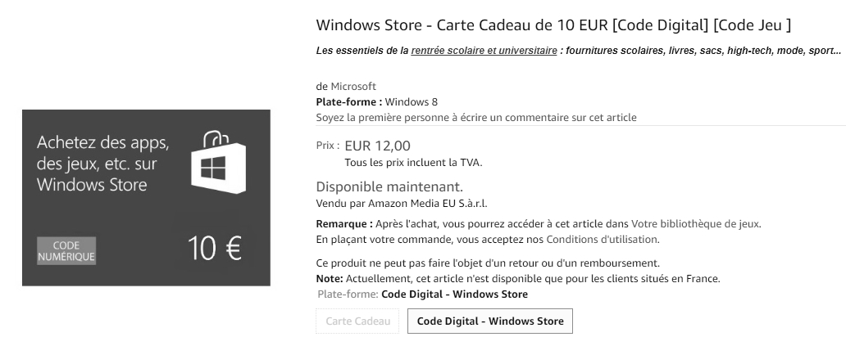Select the Code Digital - Windows Store option

[490, 321]
